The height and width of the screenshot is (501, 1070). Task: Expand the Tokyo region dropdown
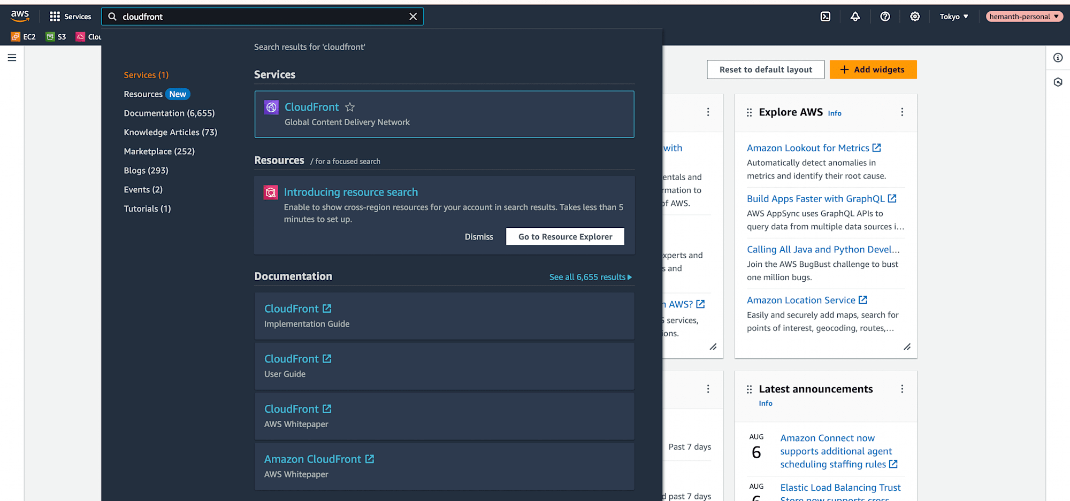(954, 17)
